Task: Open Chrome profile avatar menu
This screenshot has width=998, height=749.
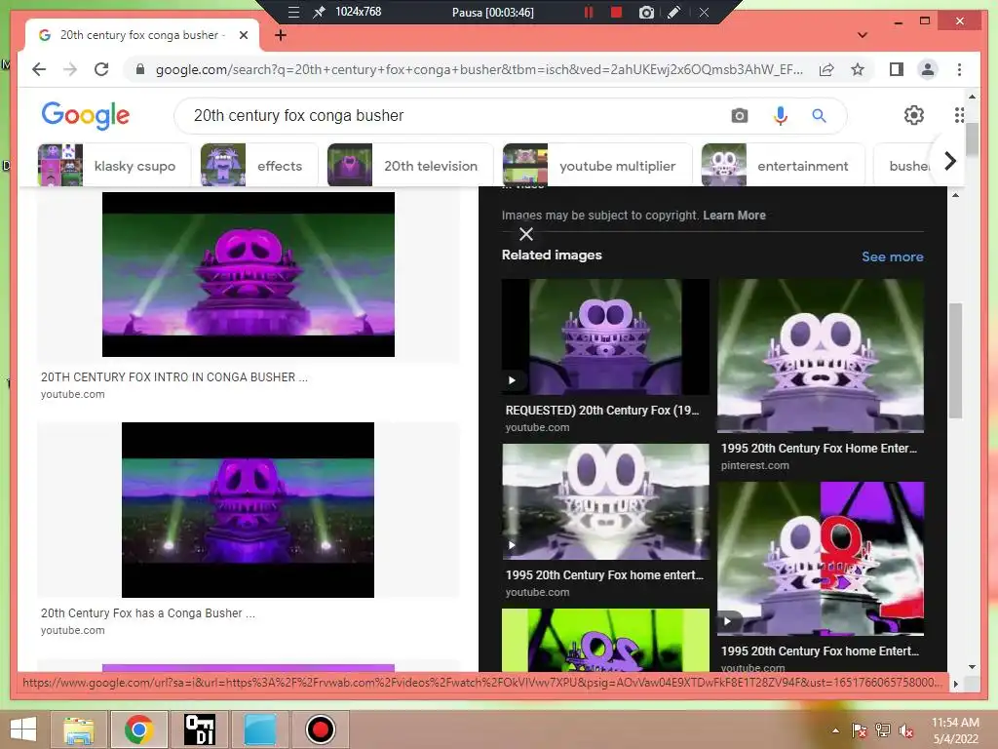Action: [x=928, y=69]
